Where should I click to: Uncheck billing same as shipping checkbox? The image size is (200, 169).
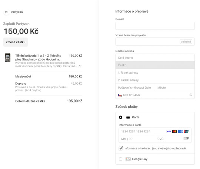click(x=121, y=148)
